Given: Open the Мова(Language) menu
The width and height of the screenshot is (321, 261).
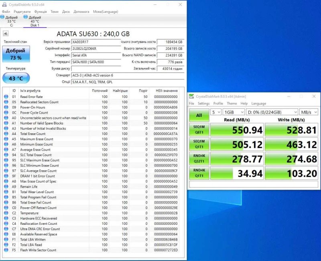Looking at the screenshot, I should point(106,12).
